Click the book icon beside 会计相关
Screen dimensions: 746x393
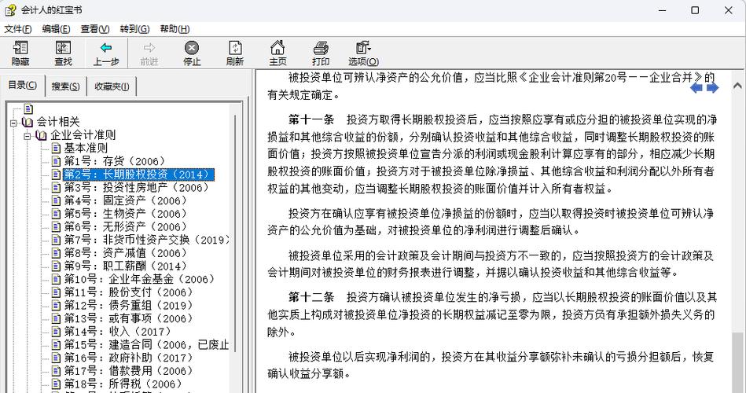click(x=28, y=123)
